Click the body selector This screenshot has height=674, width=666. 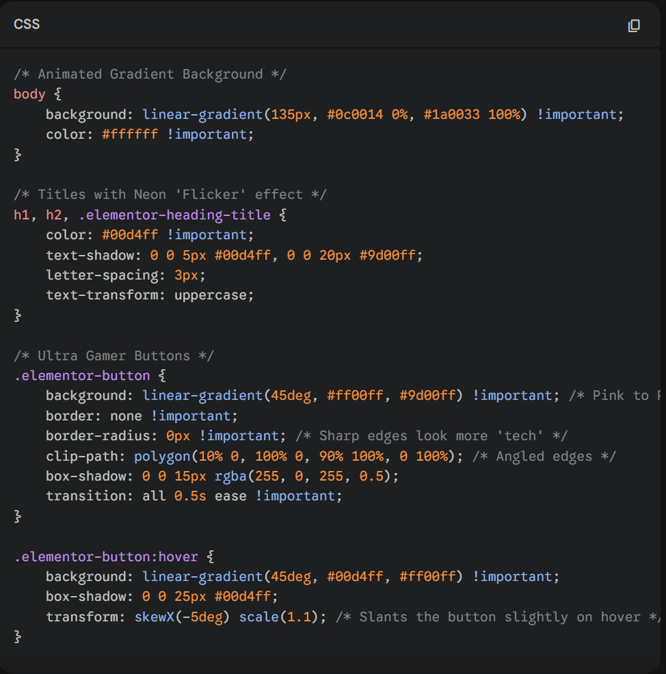[x=29, y=94]
